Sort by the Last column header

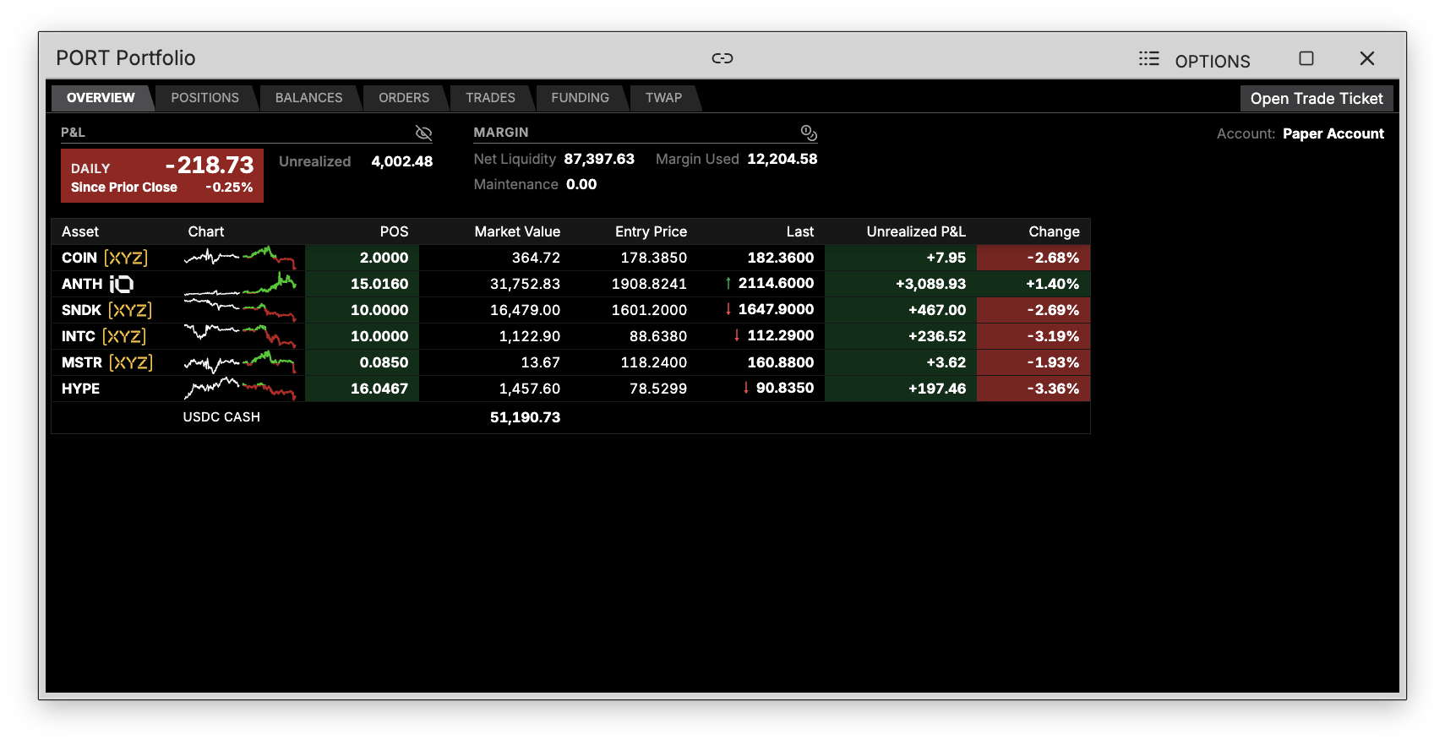click(x=799, y=231)
